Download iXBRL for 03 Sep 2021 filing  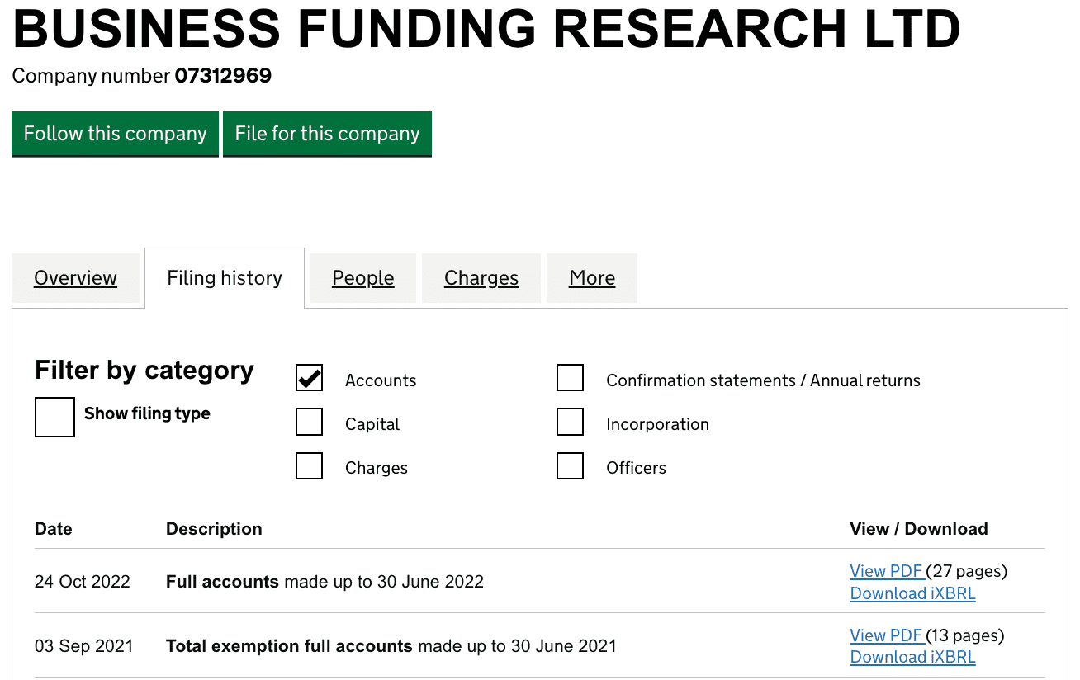tap(912, 657)
